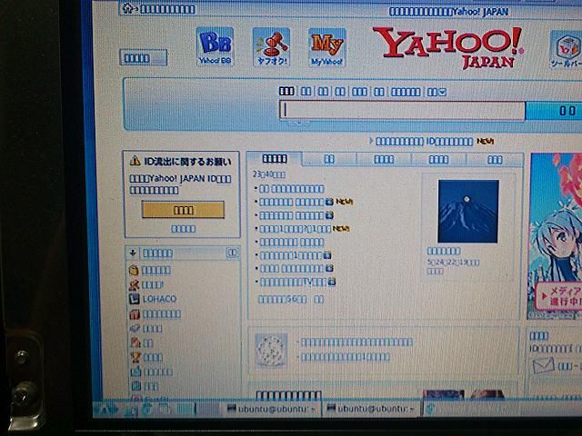Open the news headline containing ?1 and NEW

coord(295,229)
